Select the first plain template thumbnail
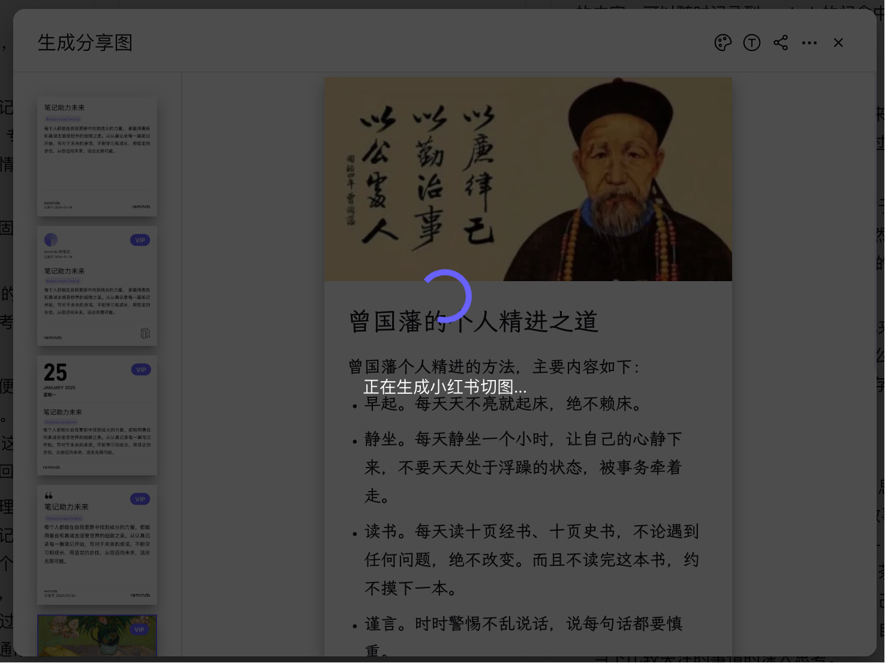 pyautogui.click(x=97, y=156)
